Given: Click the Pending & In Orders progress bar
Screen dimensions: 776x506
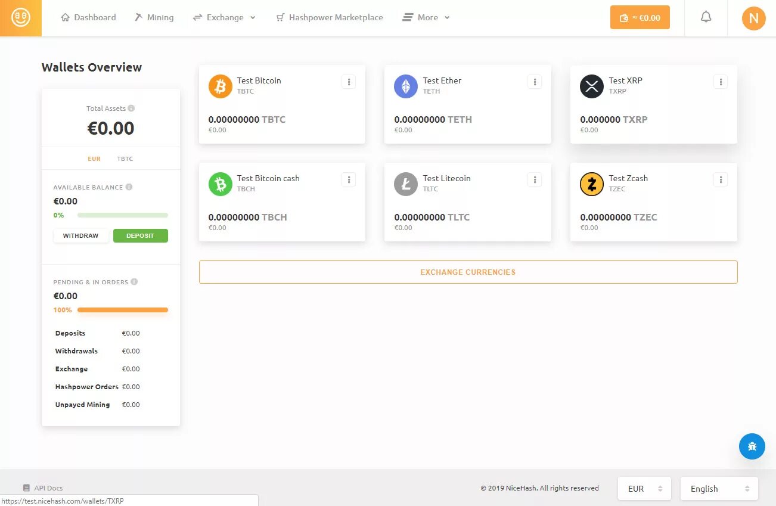Looking at the screenshot, I should (x=122, y=310).
